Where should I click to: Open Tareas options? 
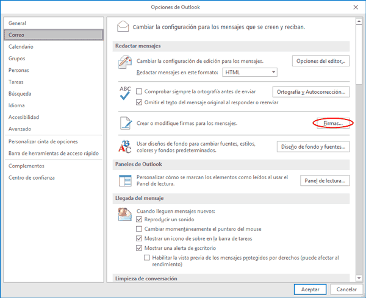click(54, 82)
